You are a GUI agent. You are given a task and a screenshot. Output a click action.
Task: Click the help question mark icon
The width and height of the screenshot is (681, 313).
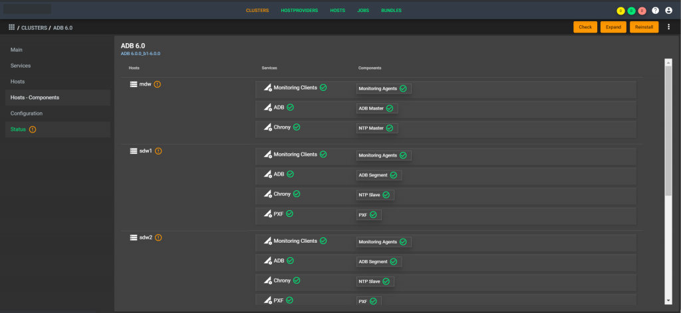pos(655,11)
